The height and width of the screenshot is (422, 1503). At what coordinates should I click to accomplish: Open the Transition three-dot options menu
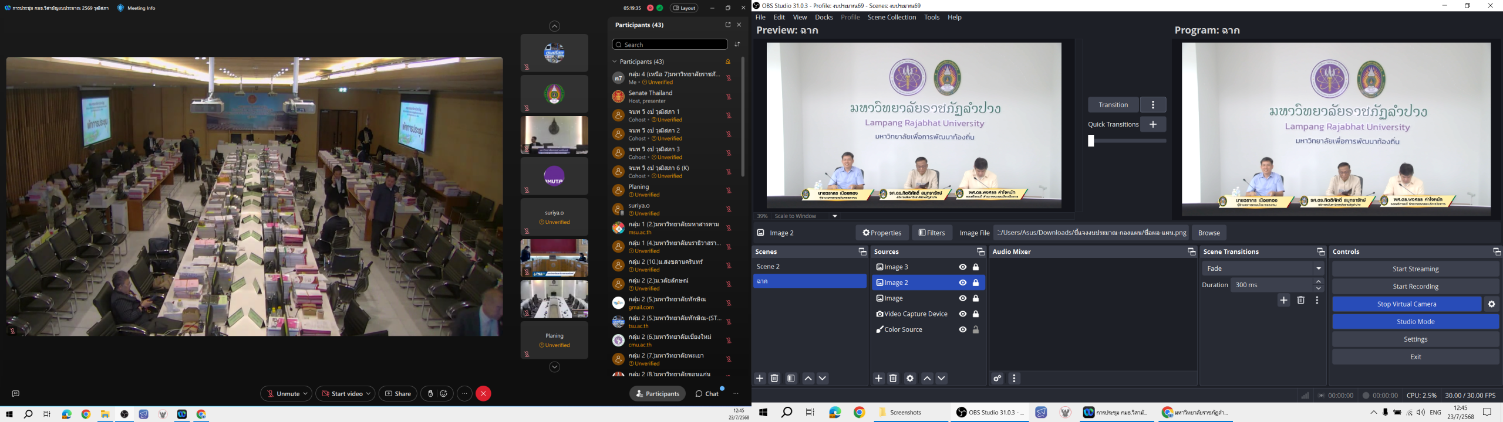[1153, 105]
